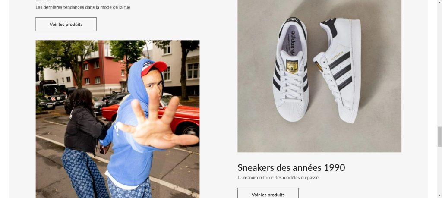Open Voir les produits under Sneakers des années 1990

268,193
